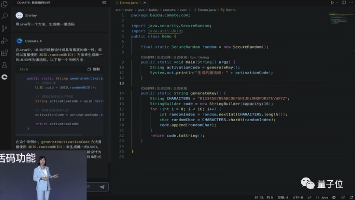The height and width of the screenshot is (200, 355).
Task: Open the Run and Debug view
Action: click(5, 41)
